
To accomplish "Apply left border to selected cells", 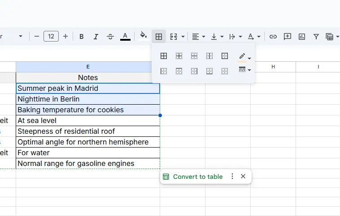I will (x=164, y=71).
